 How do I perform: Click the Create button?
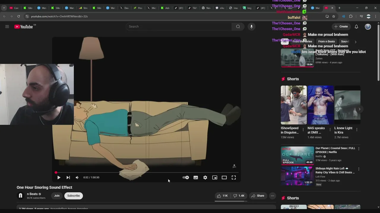pyautogui.click(x=341, y=27)
